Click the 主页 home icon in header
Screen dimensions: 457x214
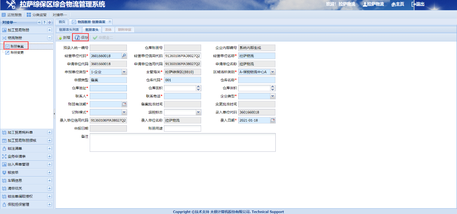[398, 4]
